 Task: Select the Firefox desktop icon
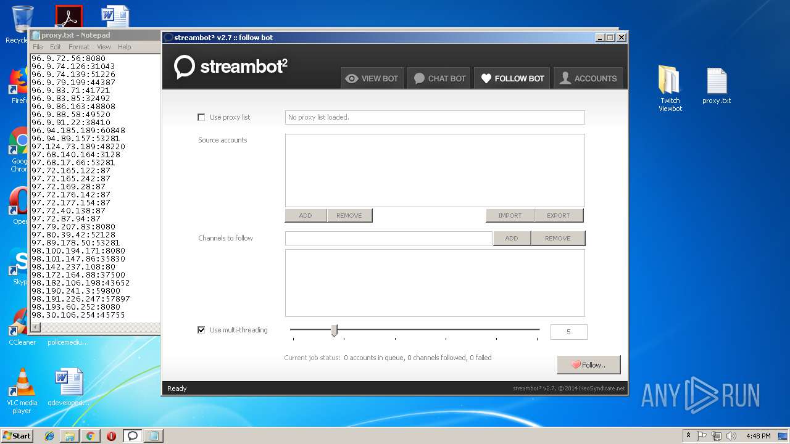pyautogui.click(x=19, y=86)
